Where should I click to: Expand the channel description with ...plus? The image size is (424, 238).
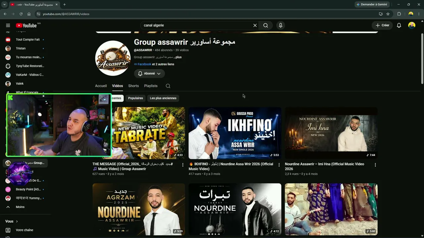point(178,57)
